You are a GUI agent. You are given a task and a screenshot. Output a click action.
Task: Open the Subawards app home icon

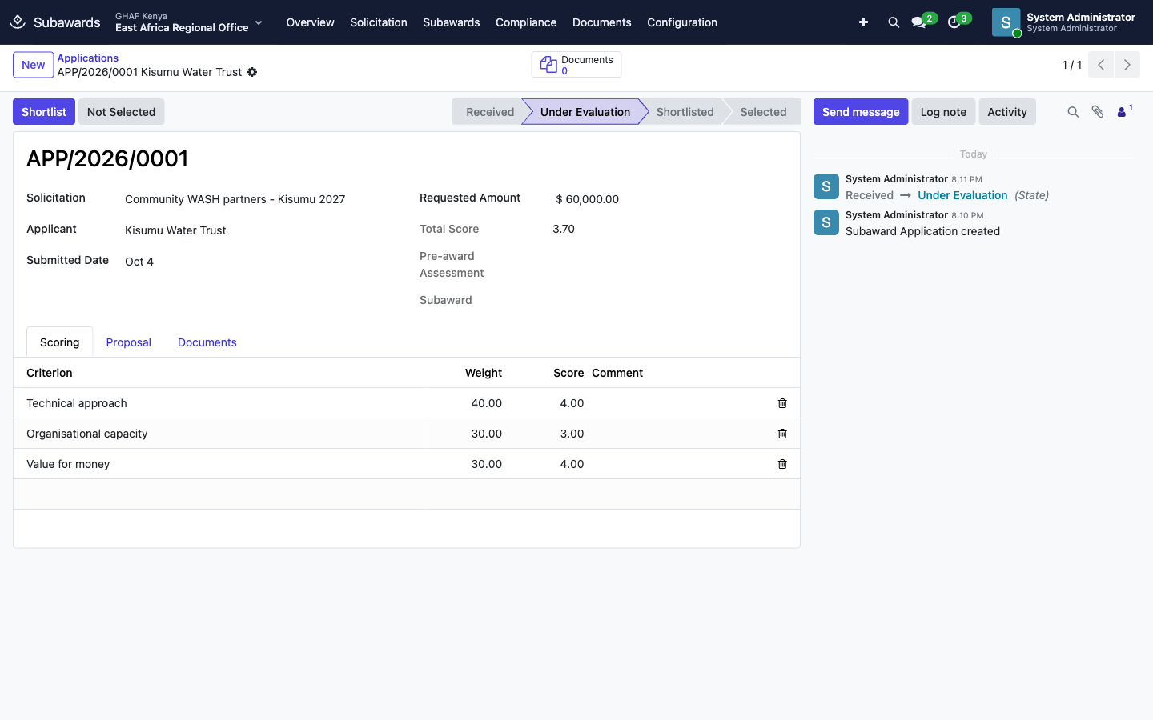coord(18,22)
